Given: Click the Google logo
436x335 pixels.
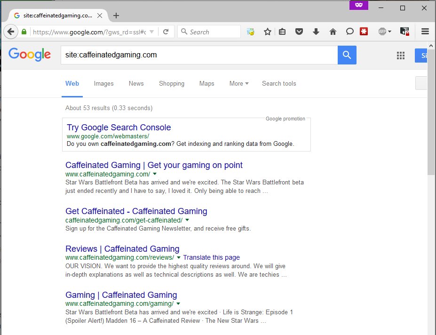Looking at the screenshot, I should tap(30, 54).
